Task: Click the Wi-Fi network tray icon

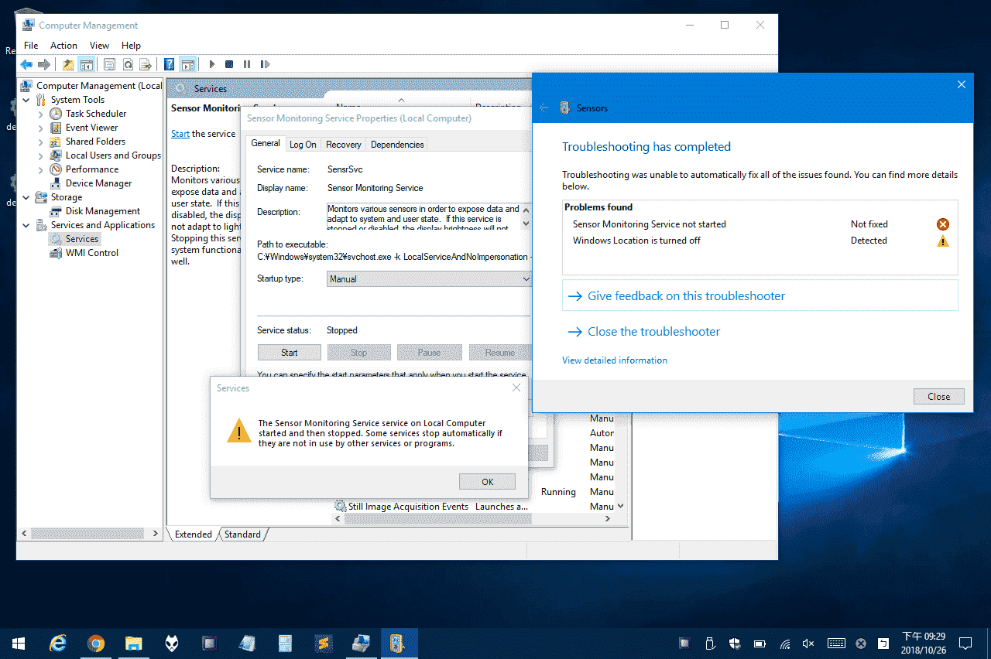Action: pyautogui.click(x=785, y=644)
